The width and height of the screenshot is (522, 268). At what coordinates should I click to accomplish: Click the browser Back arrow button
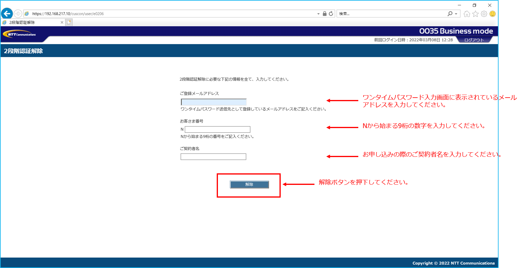pyautogui.click(x=7, y=14)
